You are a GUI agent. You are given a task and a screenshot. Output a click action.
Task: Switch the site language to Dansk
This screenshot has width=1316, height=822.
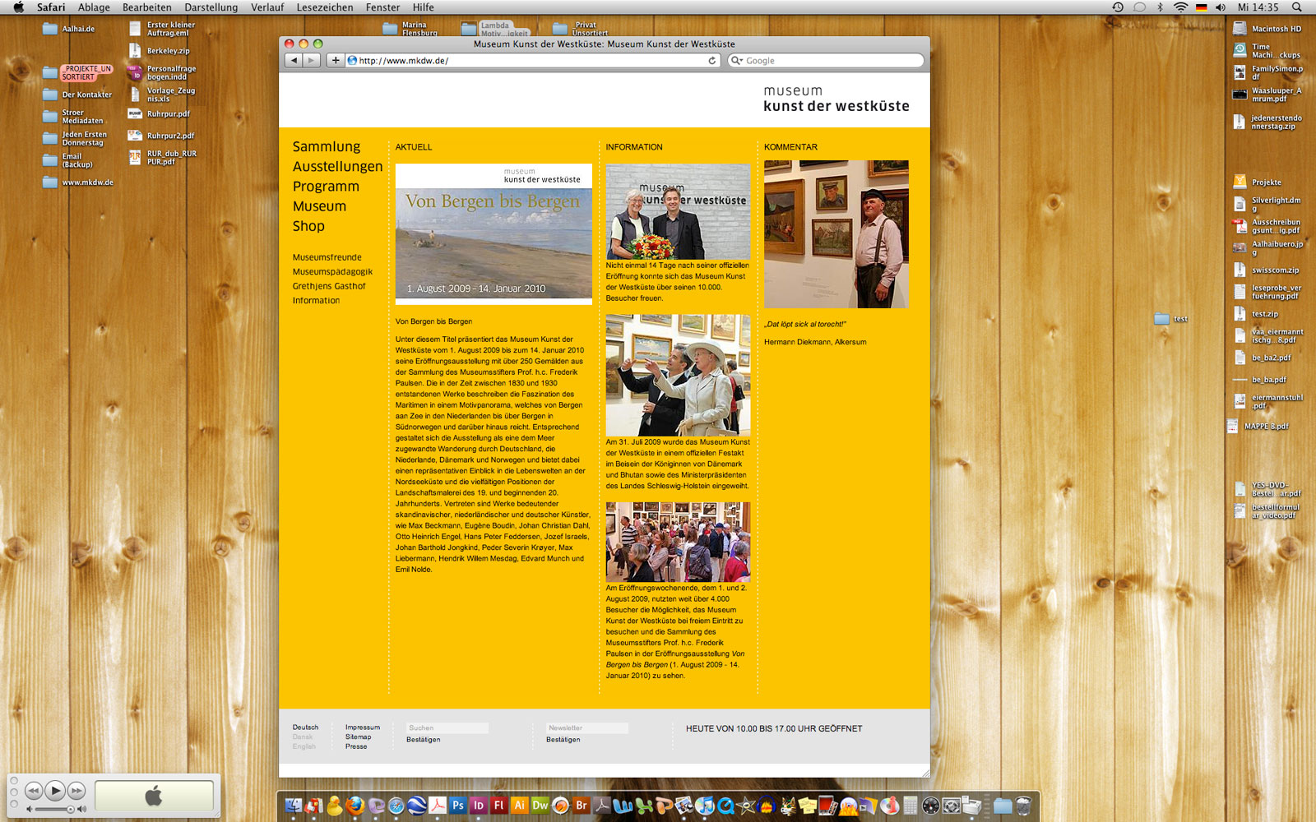pyautogui.click(x=303, y=737)
